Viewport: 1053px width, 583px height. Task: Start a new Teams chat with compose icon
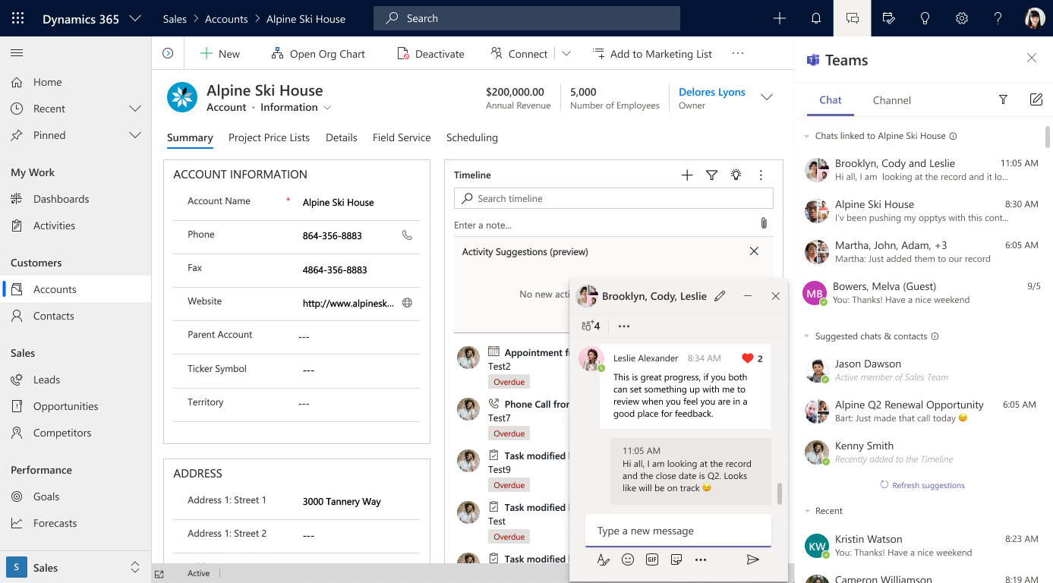(x=1036, y=99)
